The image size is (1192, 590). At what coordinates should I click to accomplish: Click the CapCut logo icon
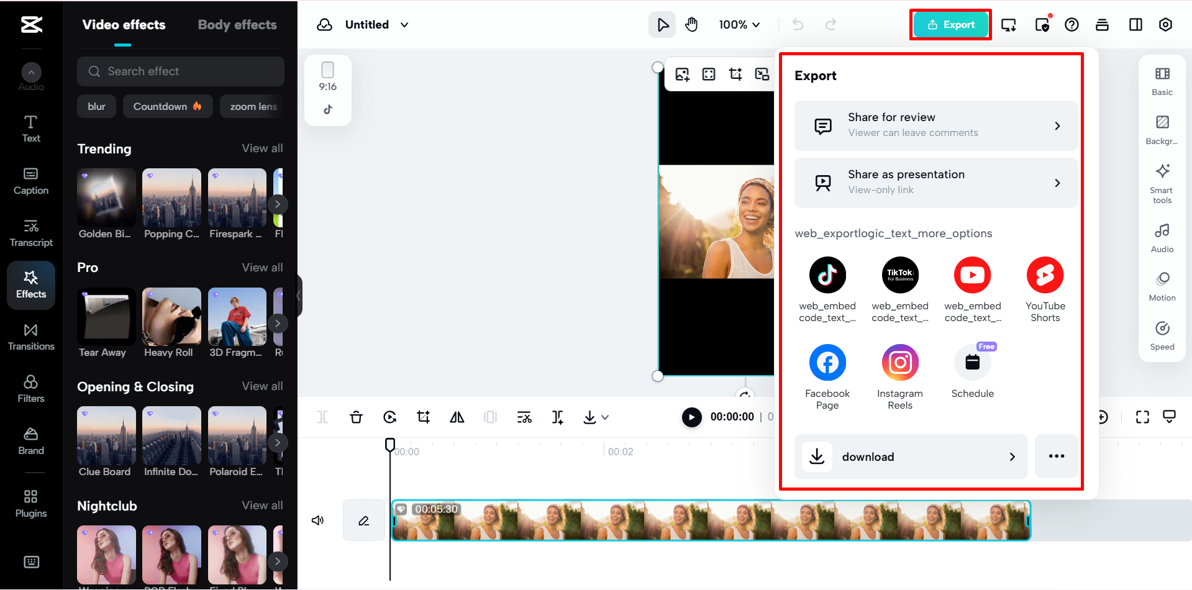(32, 25)
